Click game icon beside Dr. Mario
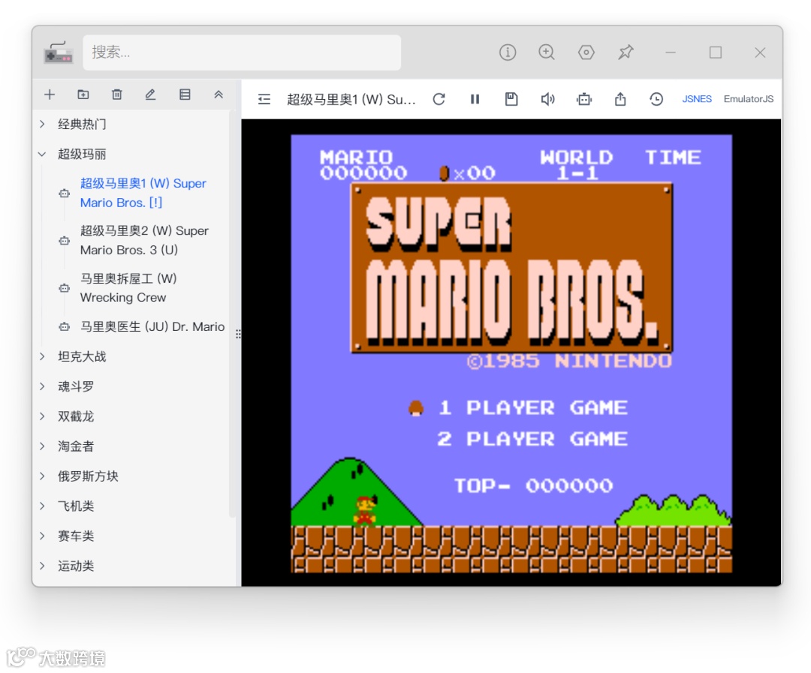Screen dimensions: 811x673 click(x=64, y=326)
